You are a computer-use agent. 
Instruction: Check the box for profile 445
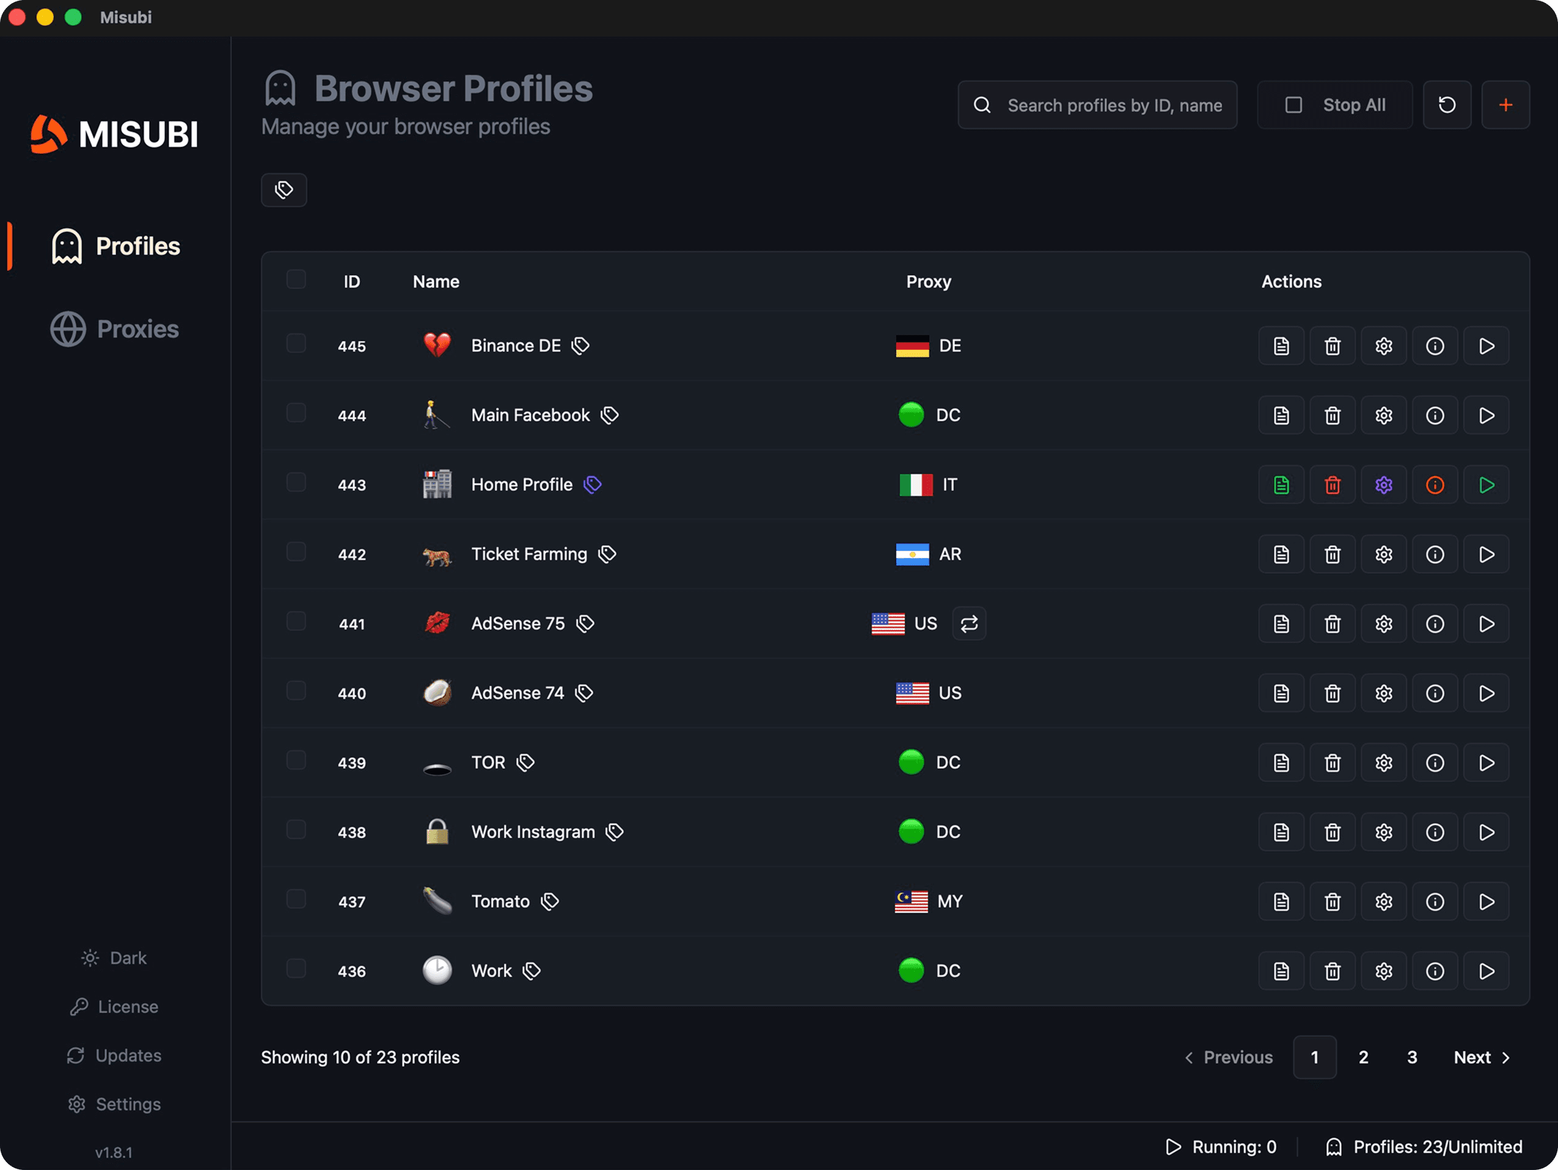[296, 344]
